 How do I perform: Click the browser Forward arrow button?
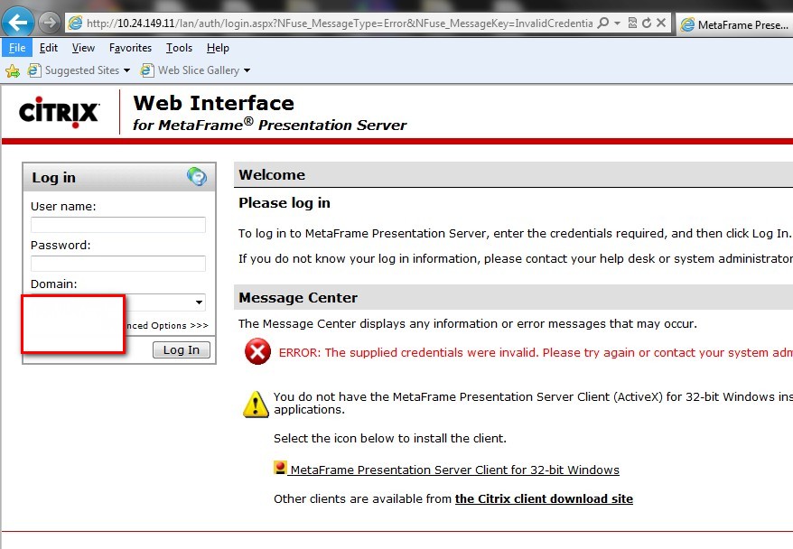coord(50,23)
